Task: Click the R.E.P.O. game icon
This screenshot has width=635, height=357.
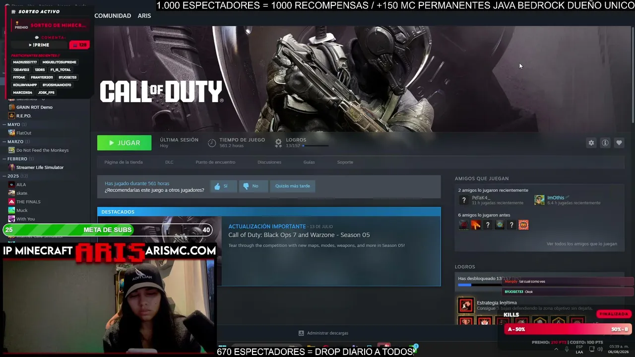Action: (11, 116)
